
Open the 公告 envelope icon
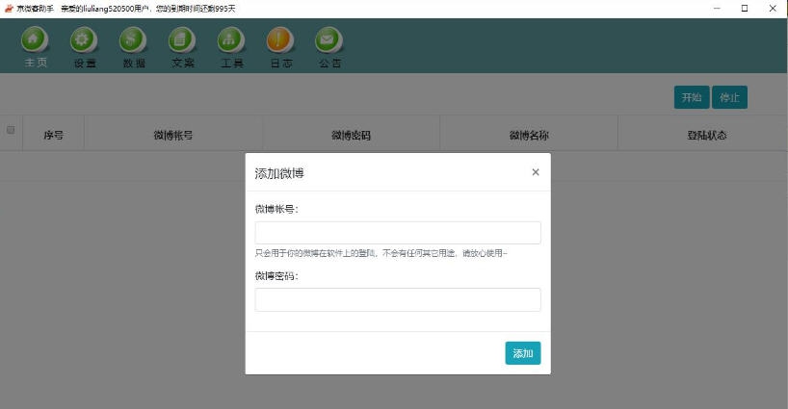329,40
